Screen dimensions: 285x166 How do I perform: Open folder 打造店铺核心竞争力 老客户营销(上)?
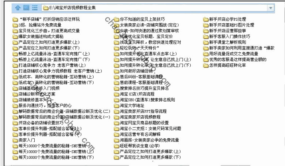(49, 65)
